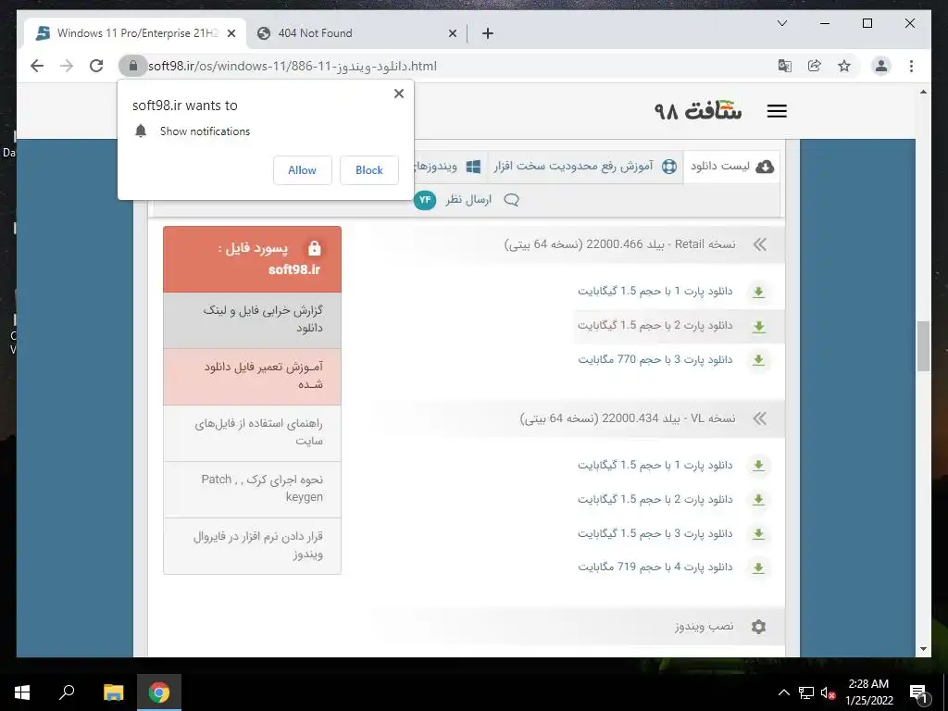Close the notification permission popup
This screenshot has width=948, height=711.
coord(398,94)
